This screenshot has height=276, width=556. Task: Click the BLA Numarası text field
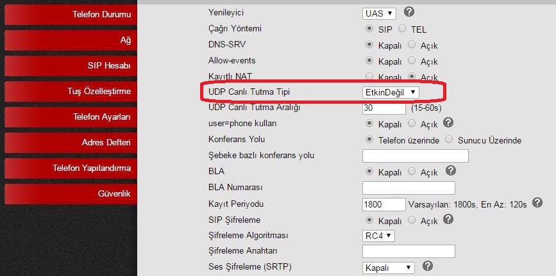click(x=409, y=188)
